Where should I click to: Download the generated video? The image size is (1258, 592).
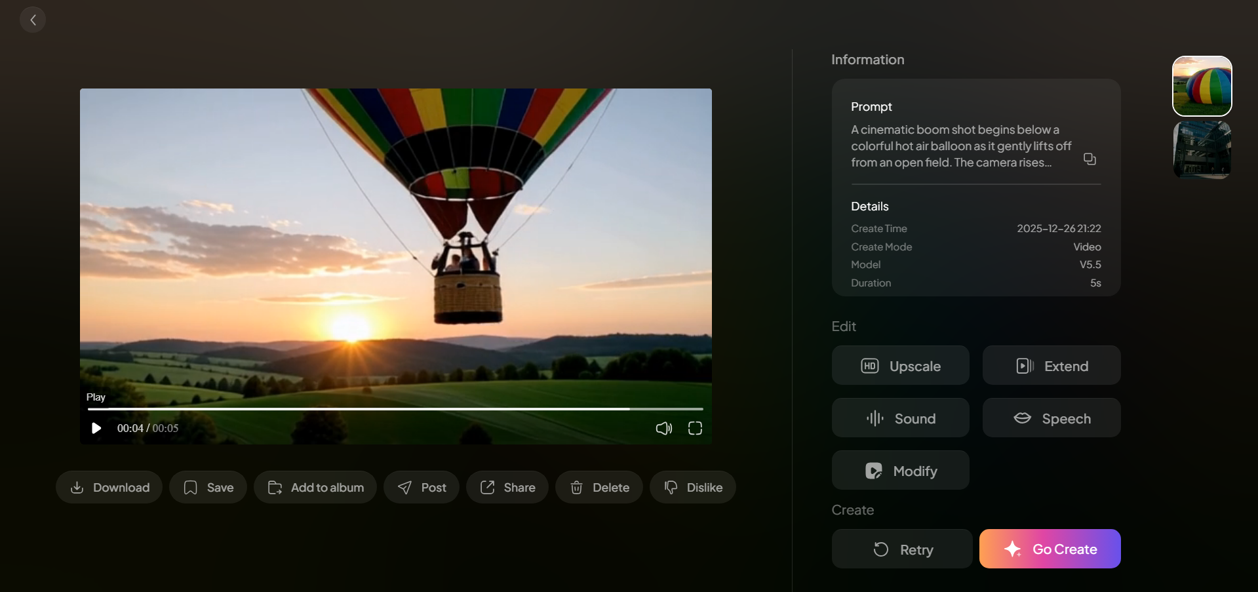point(109,487)
